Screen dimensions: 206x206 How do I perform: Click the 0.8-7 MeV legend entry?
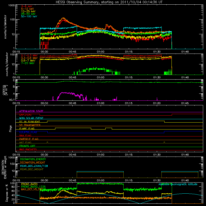[28, 61]
